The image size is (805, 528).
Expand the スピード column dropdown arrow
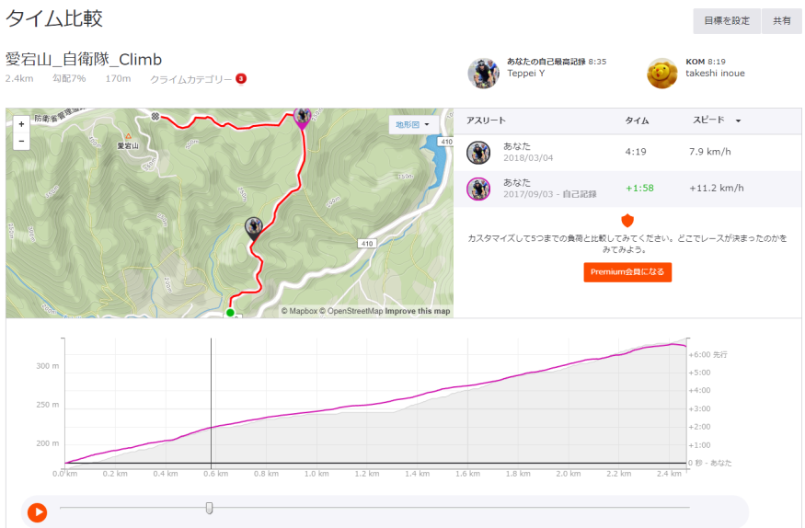pos(738,121)
